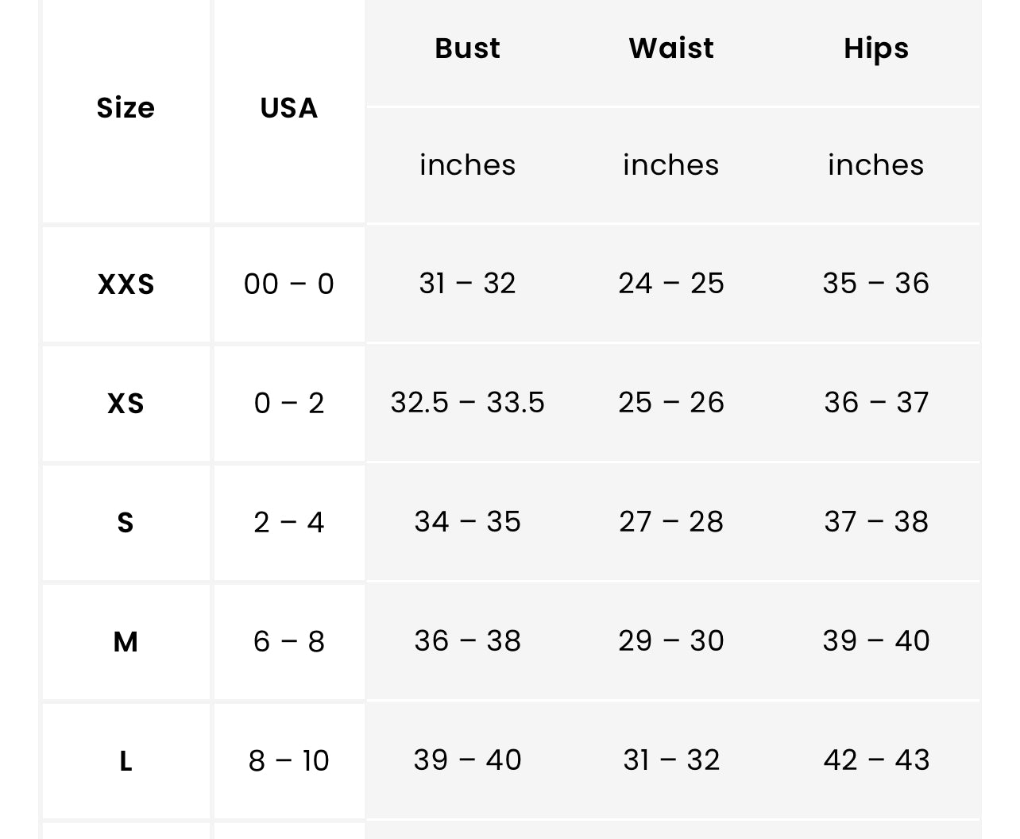
Task: Select the S size row label
Action: (126, 523)
